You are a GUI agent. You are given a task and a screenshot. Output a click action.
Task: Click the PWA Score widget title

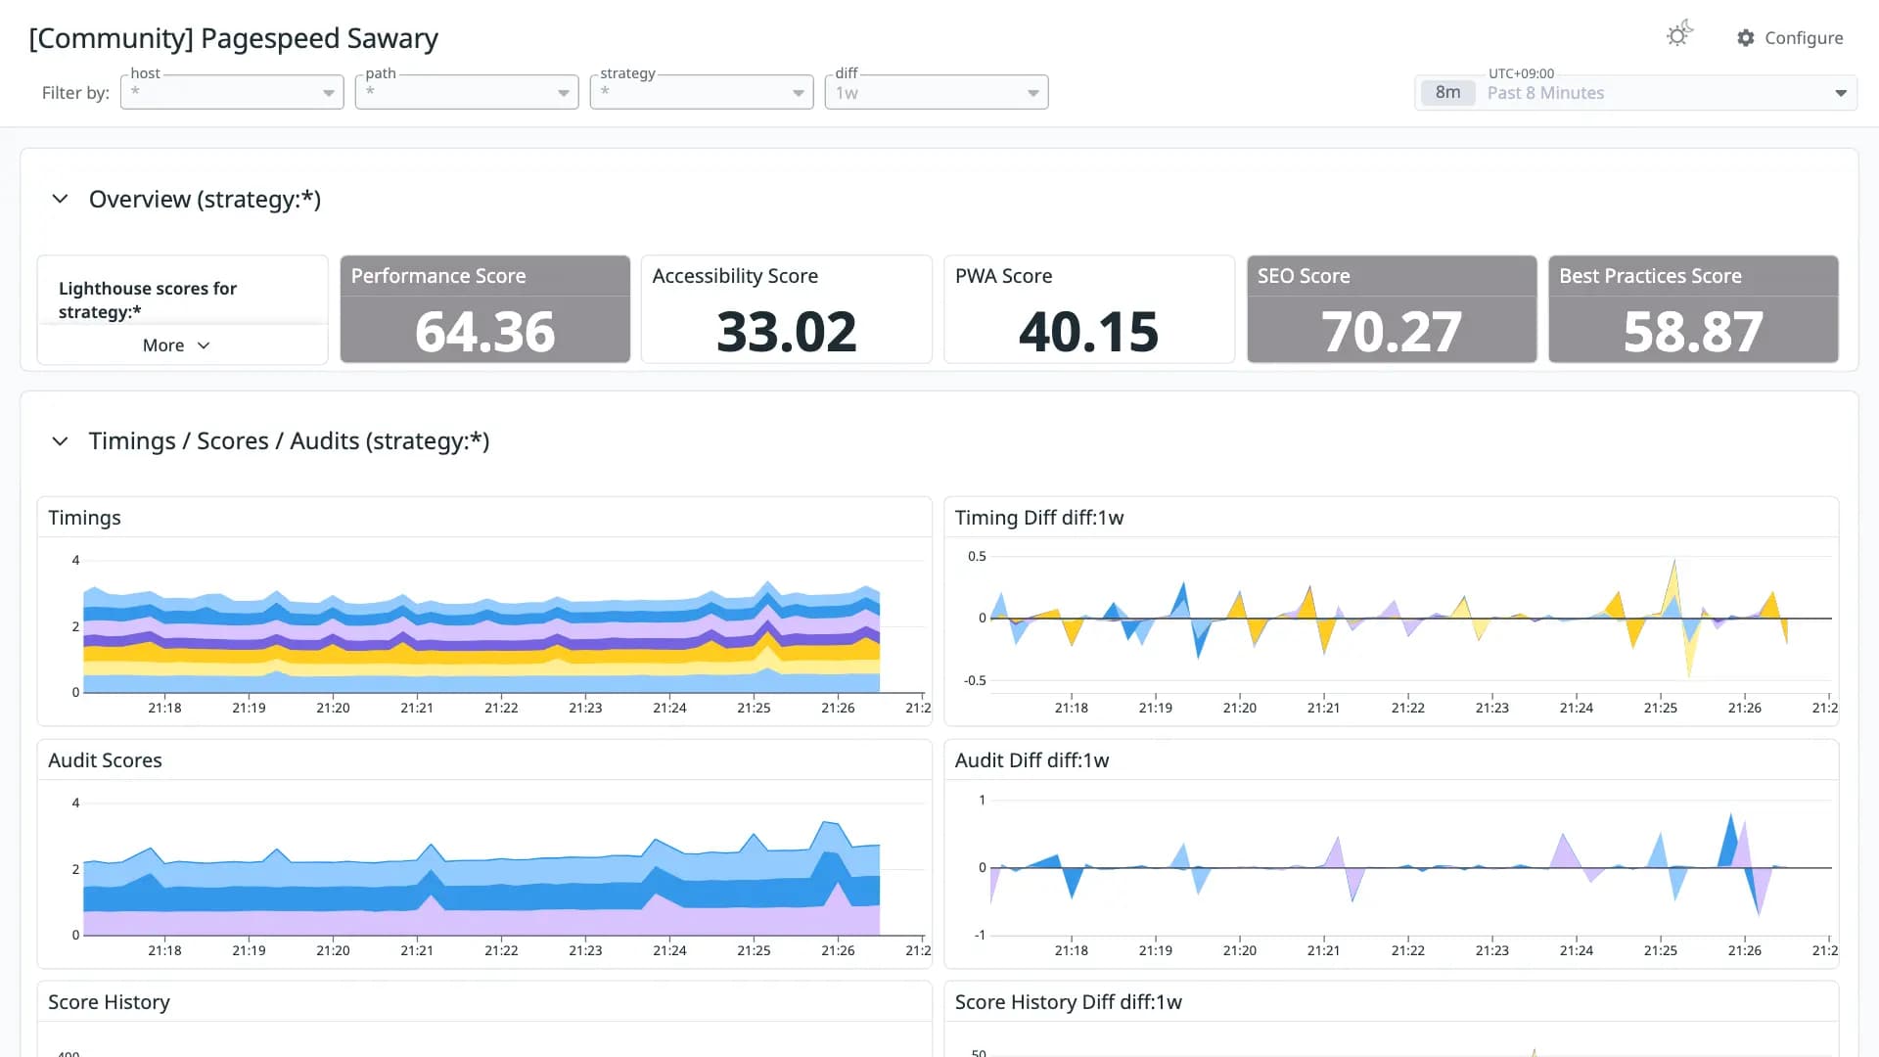[x=1003, y=276]
